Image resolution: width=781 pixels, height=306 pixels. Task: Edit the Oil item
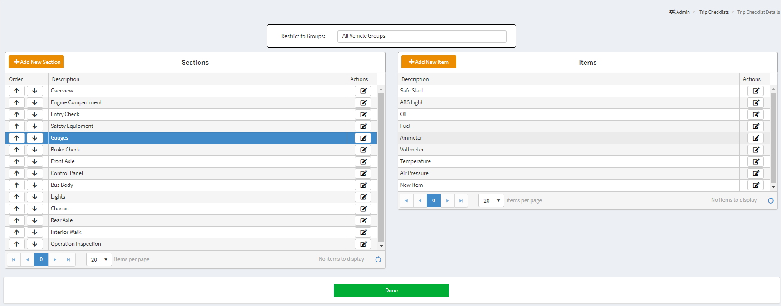pyautogui.click(x=756, y=114)
